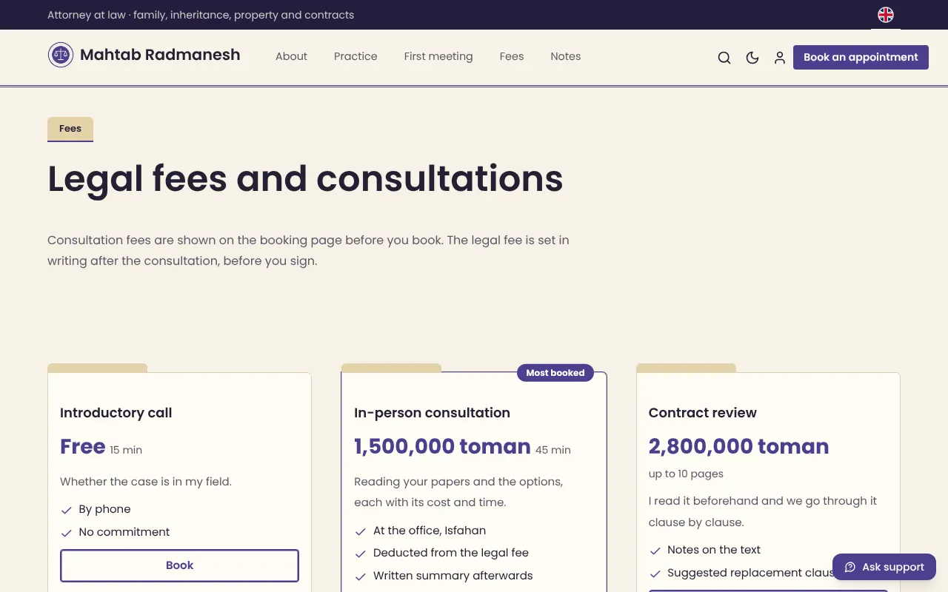This screenshot has width=948, height=592.
Task: Click the Ask support chat button
Action: (884, 567)
